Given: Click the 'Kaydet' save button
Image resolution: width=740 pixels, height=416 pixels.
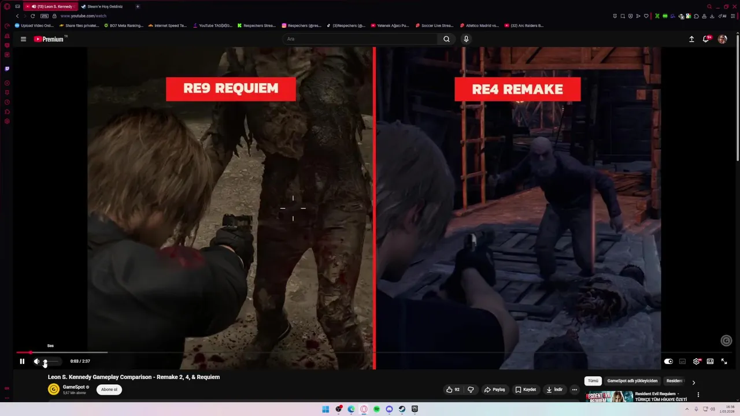Looking at the screenshot, I should [526, 389].
